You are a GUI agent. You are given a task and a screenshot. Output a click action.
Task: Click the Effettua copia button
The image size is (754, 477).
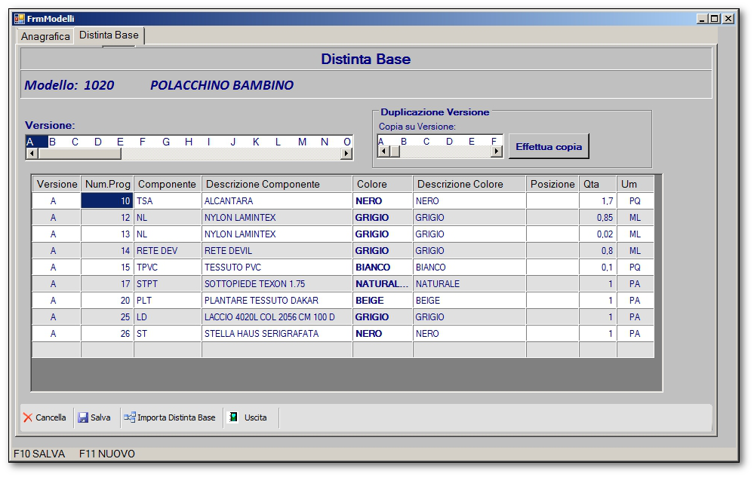point(549,146)
